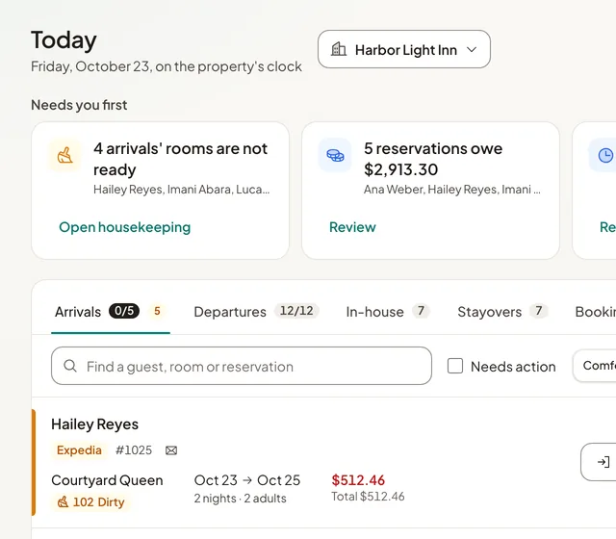Review the 5 reservations that owe money
616x539 pixels.
pyautogui.click(x=352, y=227)
